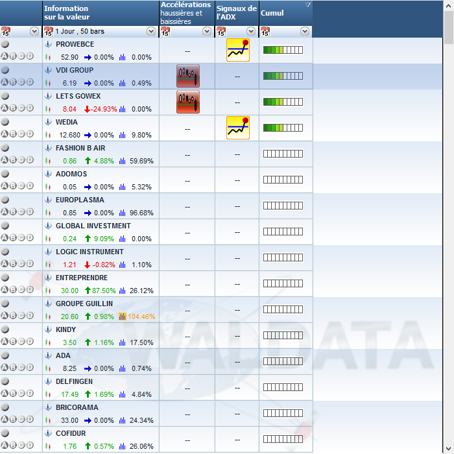The height and width of the screenshot is (454, 454).
Task: Open info icon for EUROPLASMA
Action: point(48,200)
